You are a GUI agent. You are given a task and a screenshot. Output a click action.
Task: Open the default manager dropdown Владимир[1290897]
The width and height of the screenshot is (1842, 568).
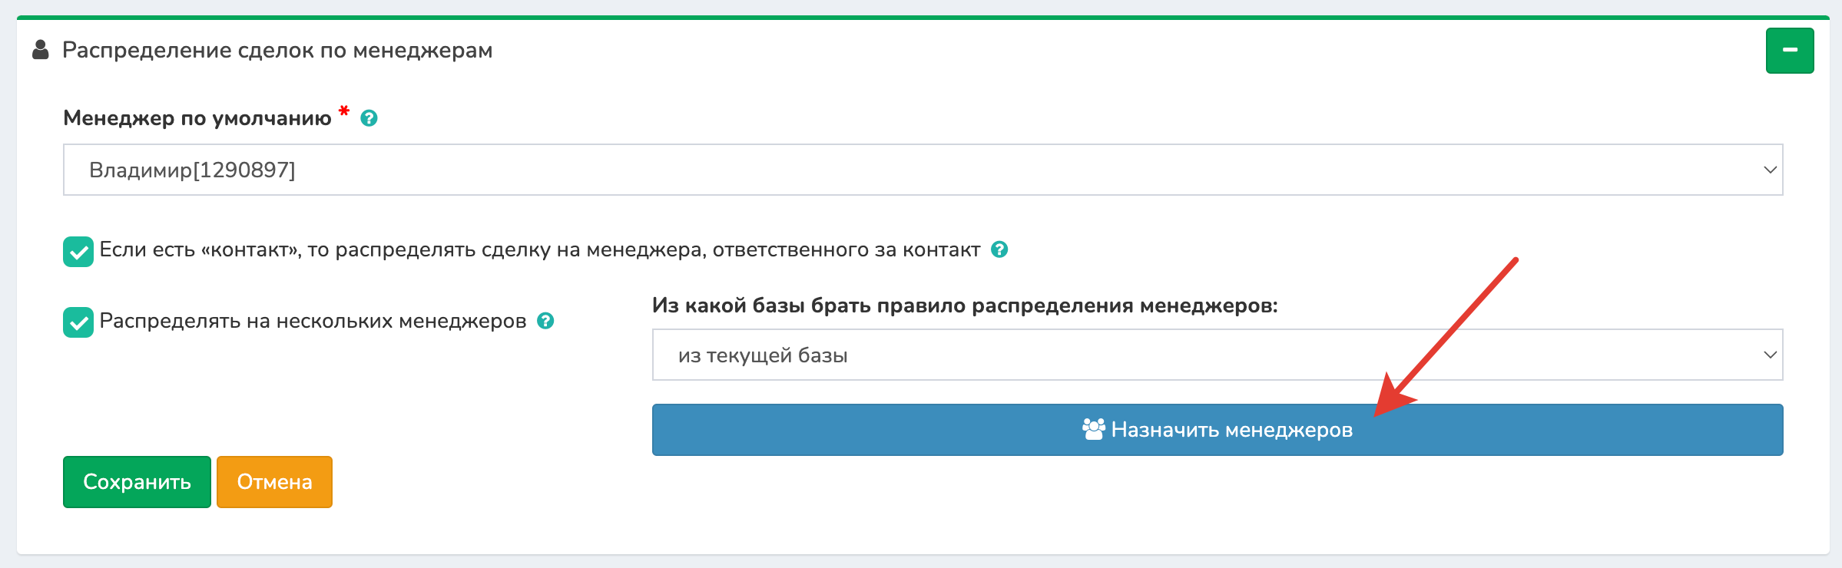pyautogui.click(x=921, y=169)
